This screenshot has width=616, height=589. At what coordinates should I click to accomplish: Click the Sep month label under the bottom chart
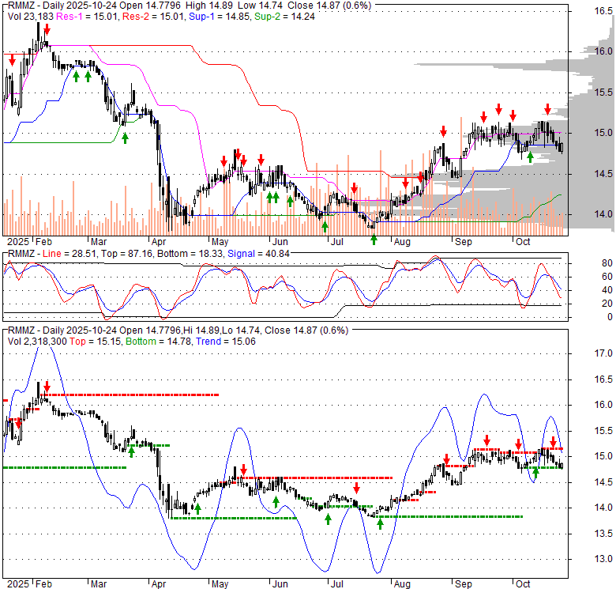coord(463,584)
